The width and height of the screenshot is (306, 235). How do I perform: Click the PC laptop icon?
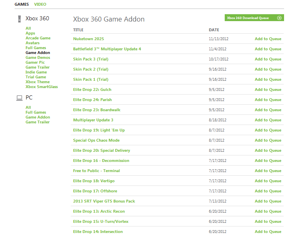pos(20,98)
